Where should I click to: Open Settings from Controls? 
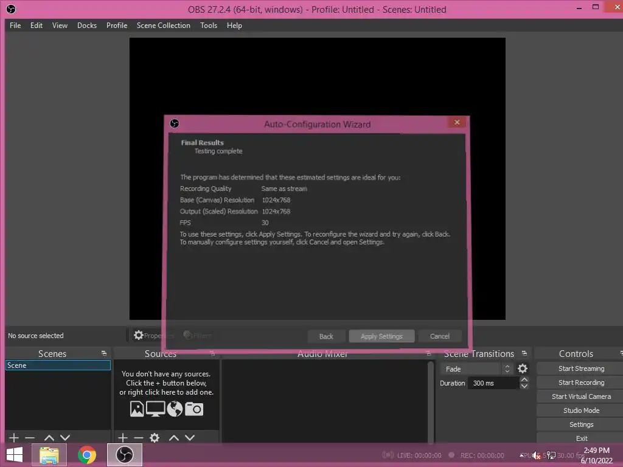point(581,424)
